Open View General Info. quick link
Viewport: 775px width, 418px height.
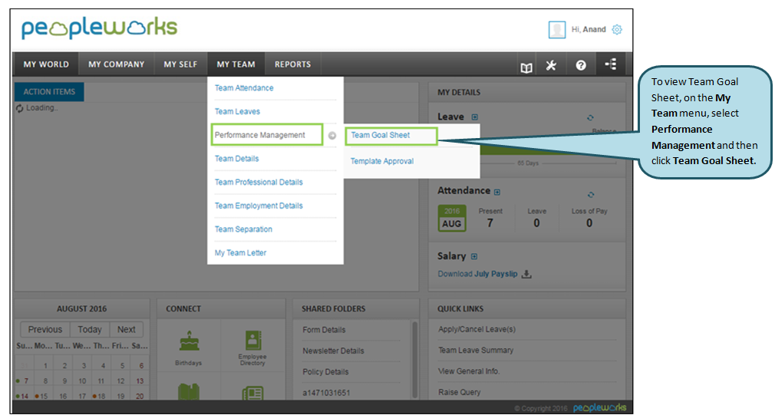(x=469, y=371)
